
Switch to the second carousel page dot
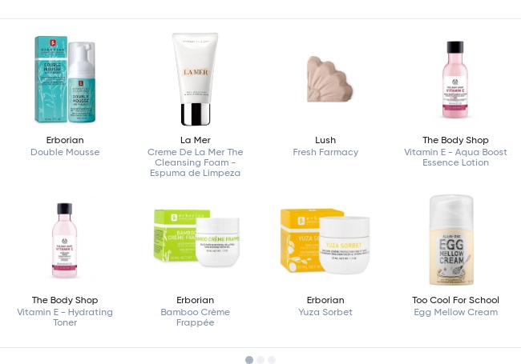point(260,360)
